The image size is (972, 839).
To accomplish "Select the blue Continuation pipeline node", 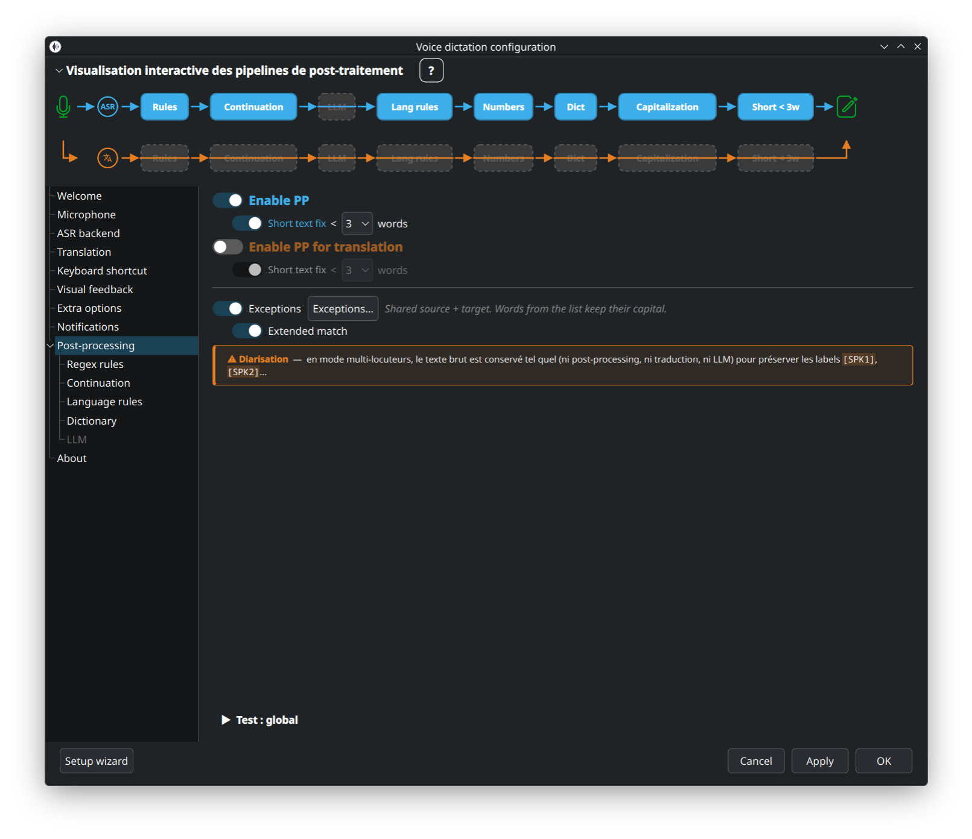I will click(253, 107).
